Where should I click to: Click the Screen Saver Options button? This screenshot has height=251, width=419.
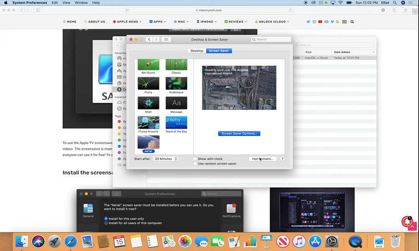(239, 133)
